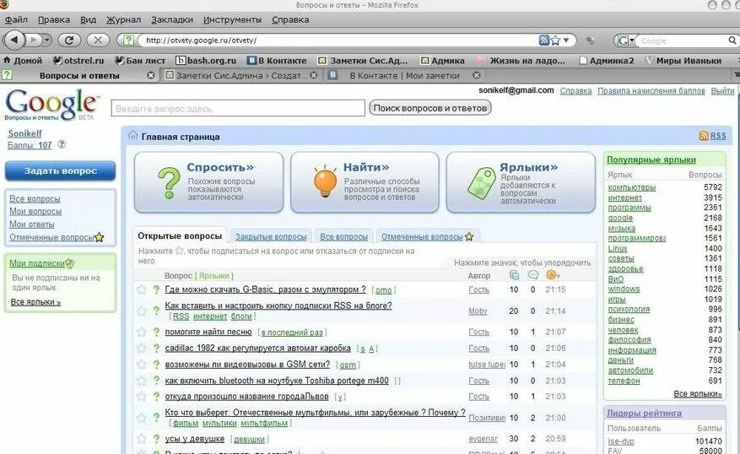Click the light bulb Найти icon

point(325,181)
